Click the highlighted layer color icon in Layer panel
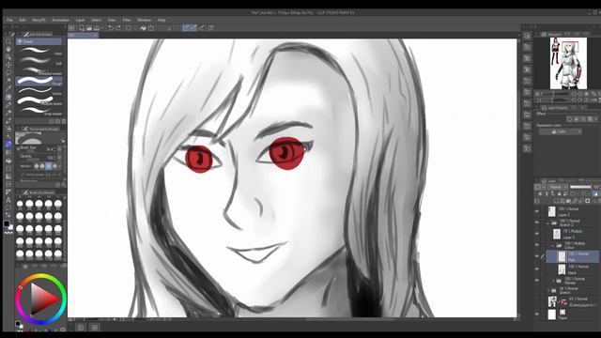 pyautogui.click(x=594, y=194)
